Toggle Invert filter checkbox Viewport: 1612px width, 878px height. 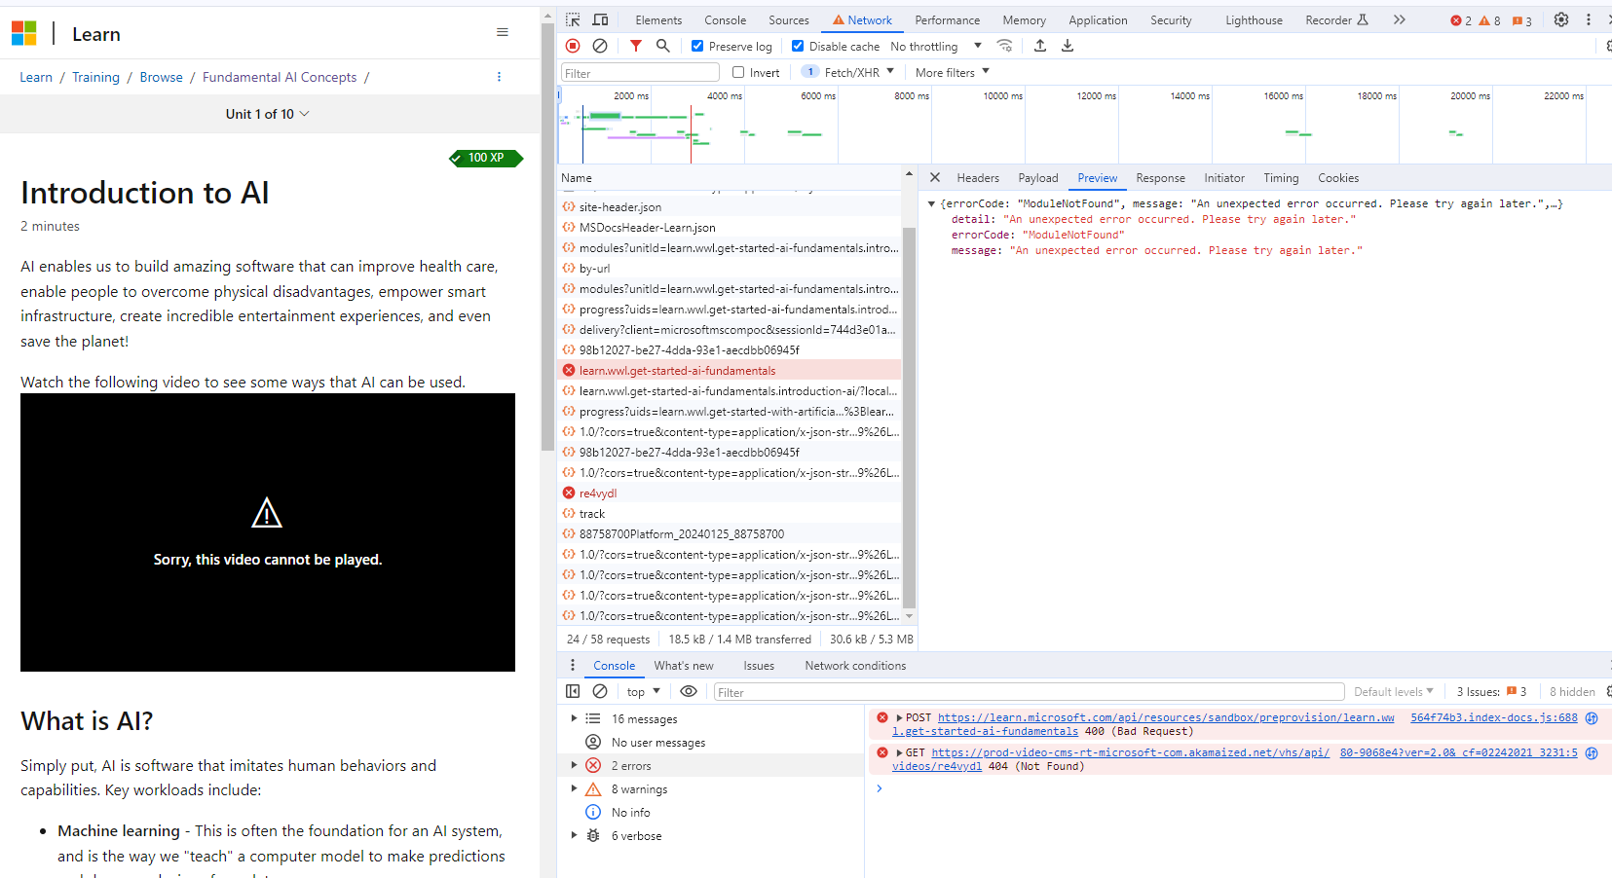point(738,72)
